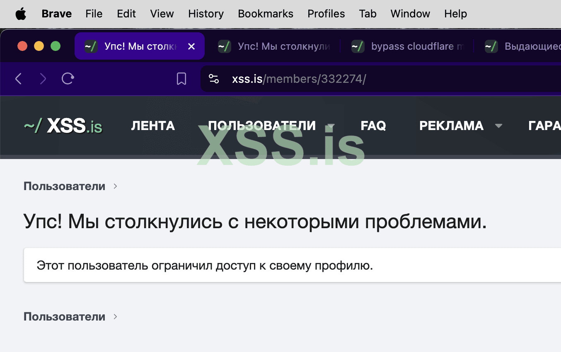Expand the РЕКЛАМА dropdown chevron
Viewport: 561px width, 352px height.
point(499,125)
